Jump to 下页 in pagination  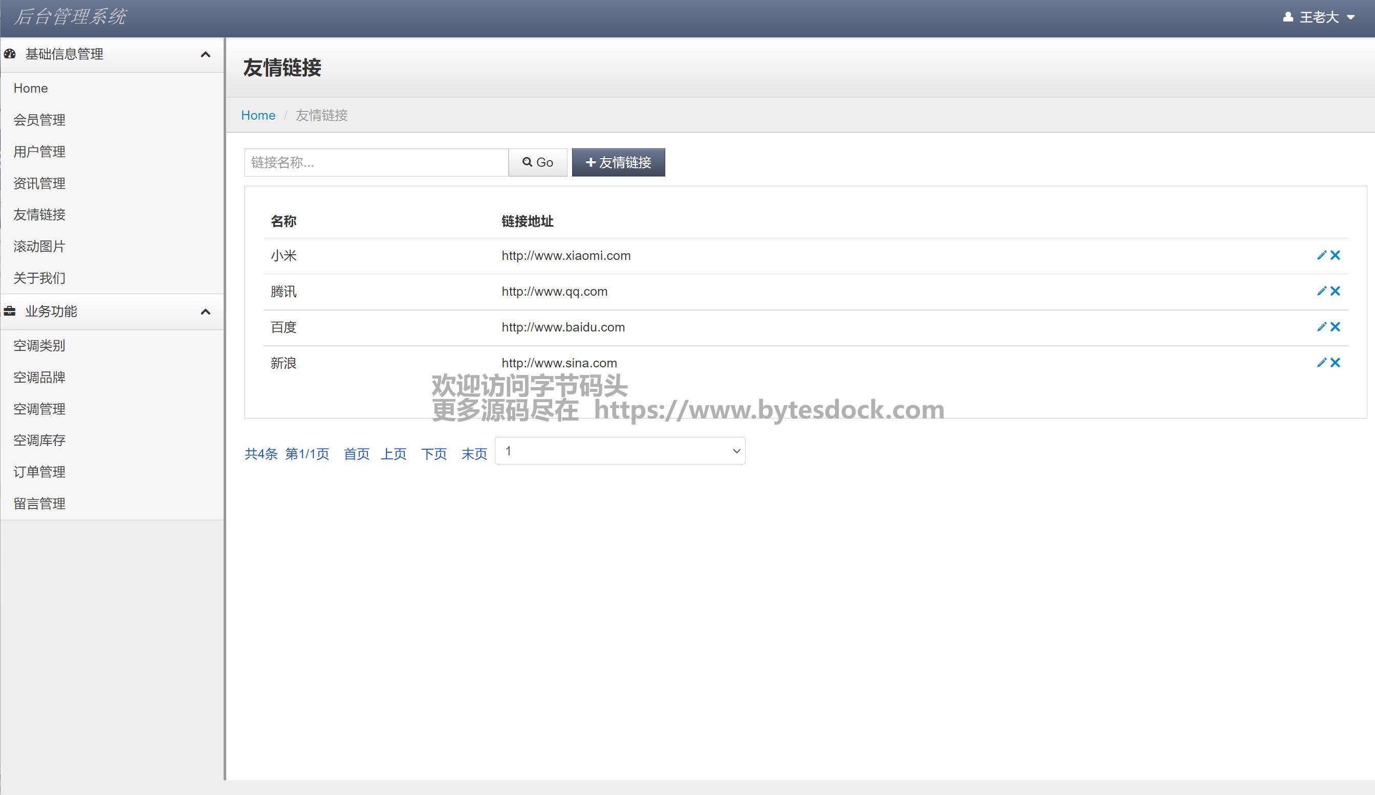[x=434, y=454]
